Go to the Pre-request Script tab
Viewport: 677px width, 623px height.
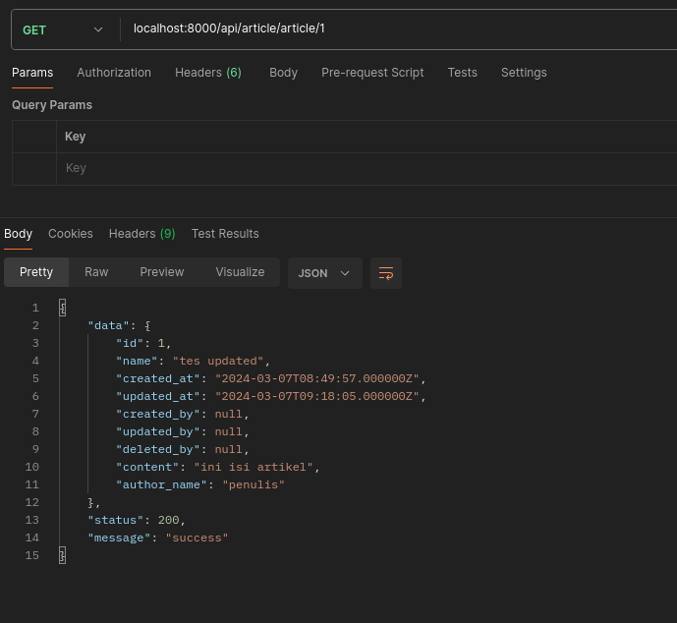point(372,73)
